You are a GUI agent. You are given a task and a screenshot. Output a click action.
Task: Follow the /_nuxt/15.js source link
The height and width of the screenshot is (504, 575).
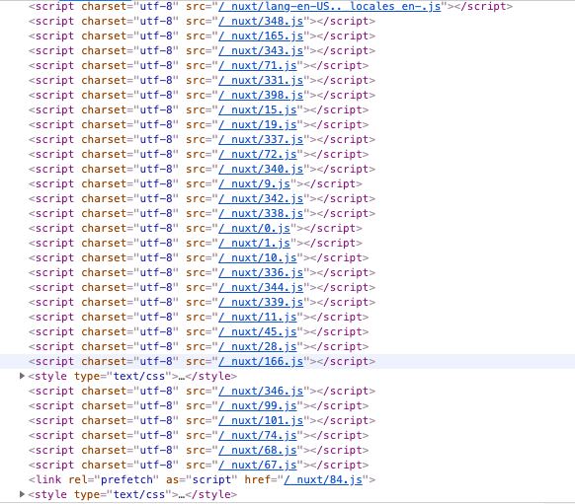[x=258, y=109]
